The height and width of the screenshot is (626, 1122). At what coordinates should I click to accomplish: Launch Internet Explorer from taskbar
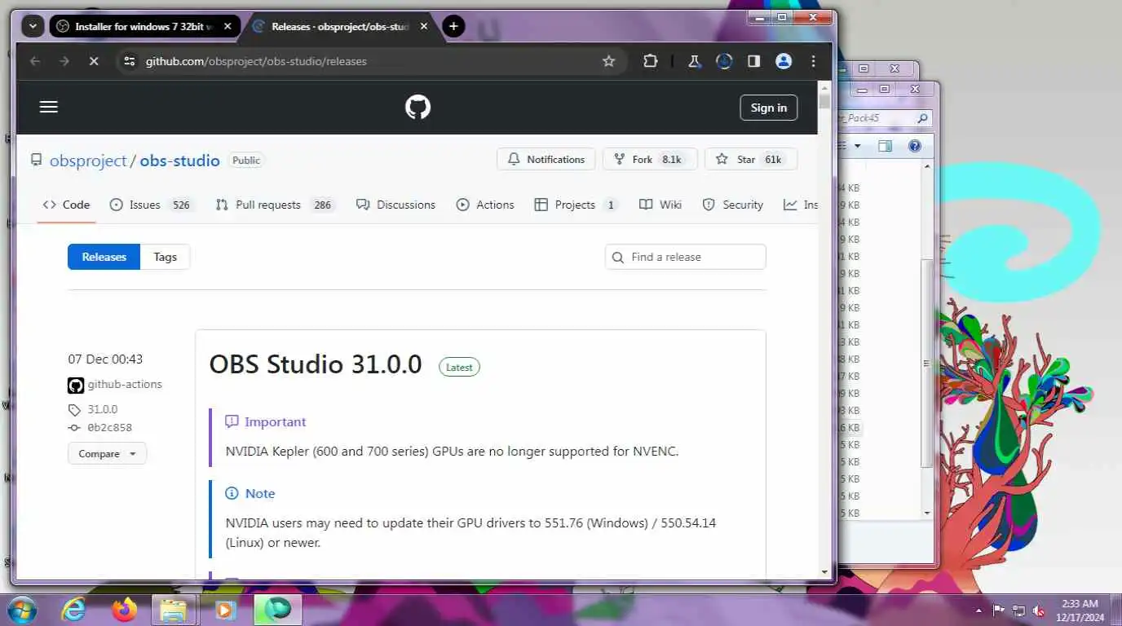73,610
